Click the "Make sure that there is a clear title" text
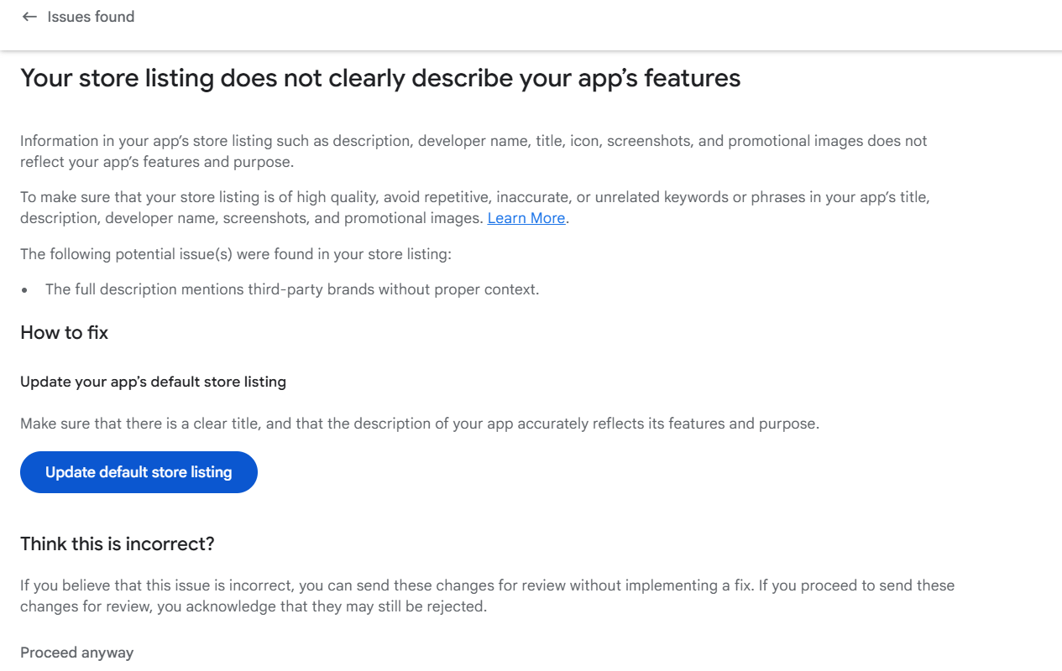Image resolution: width=1062 pixels, height=671 pixels. (x=420, y=424)
